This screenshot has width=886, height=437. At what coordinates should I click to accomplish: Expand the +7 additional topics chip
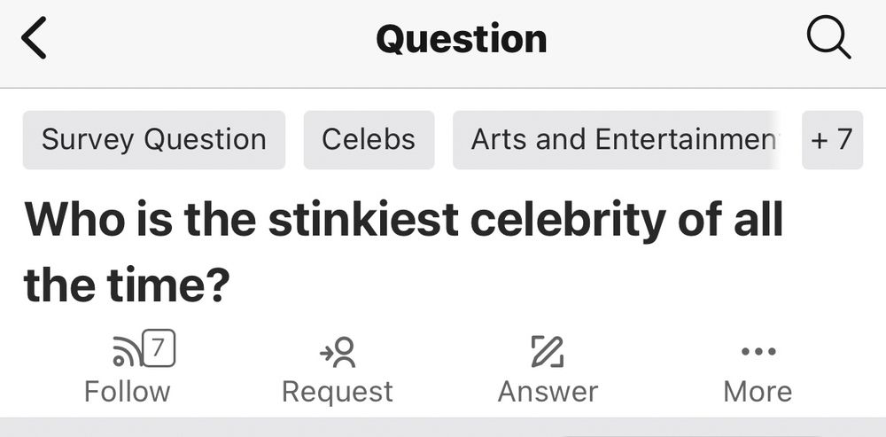pyautogui.click(x=832, y=140)
